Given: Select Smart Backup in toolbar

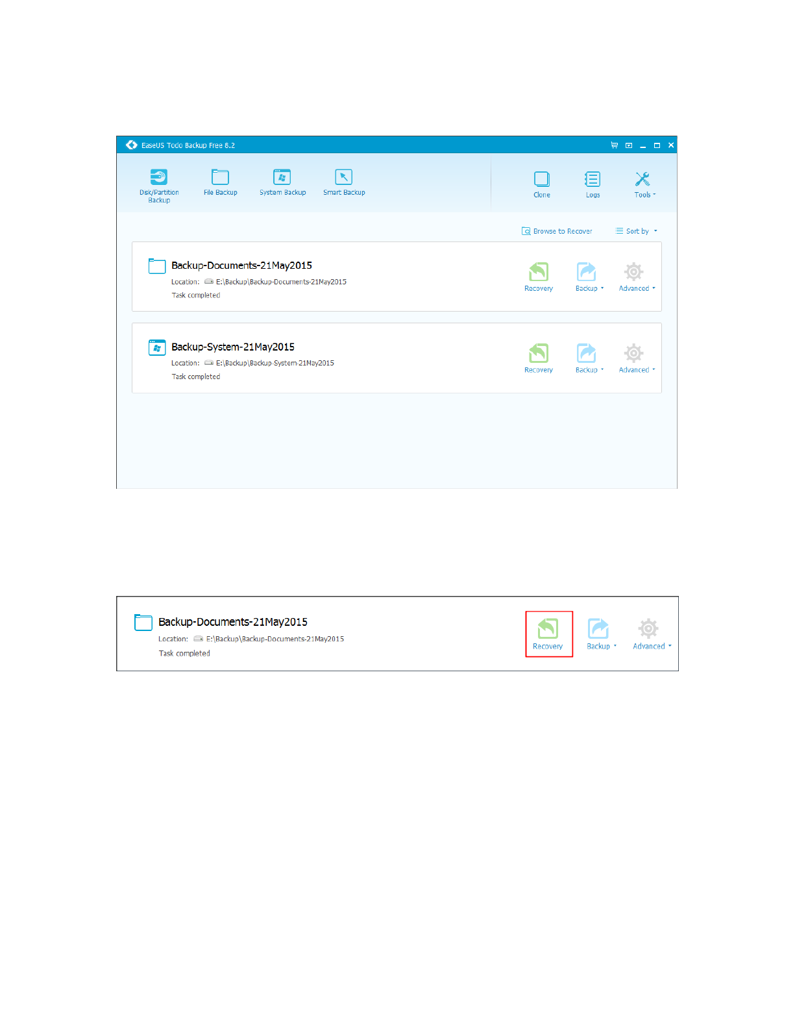Looking at the screenshot, I should 344,182.
